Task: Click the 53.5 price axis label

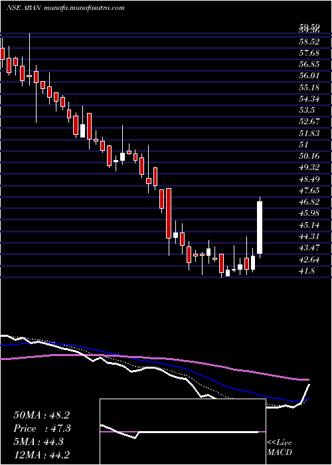Action: [x=307, y=110]
